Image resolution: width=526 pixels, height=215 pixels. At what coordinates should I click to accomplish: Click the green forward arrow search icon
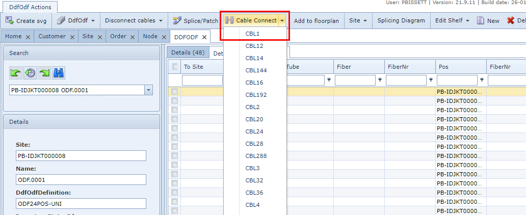coord(44,73)
